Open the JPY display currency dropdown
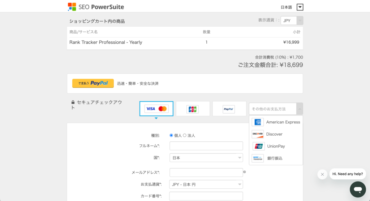The image size is (370, 201). (292, 21)
